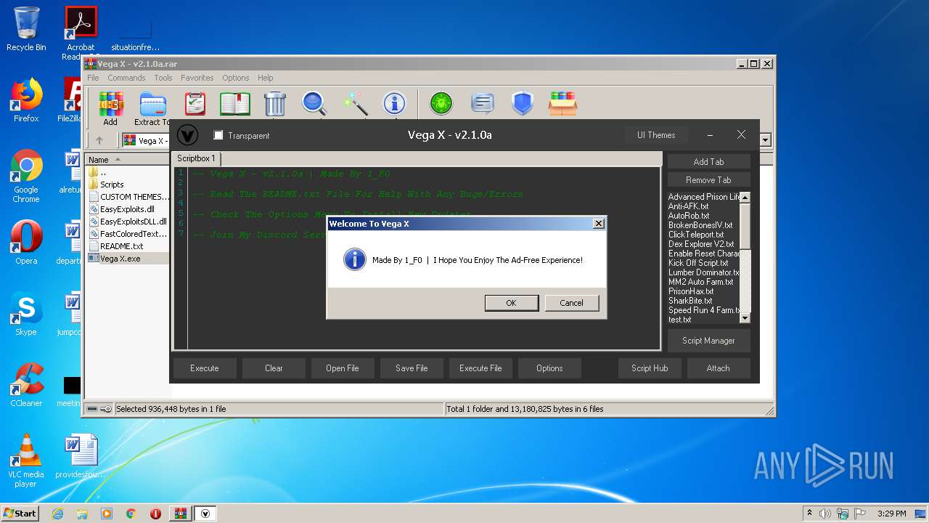This screenshot has height=523, width=929.
Task: Click the Script Manager button
Action: [709, 341]
